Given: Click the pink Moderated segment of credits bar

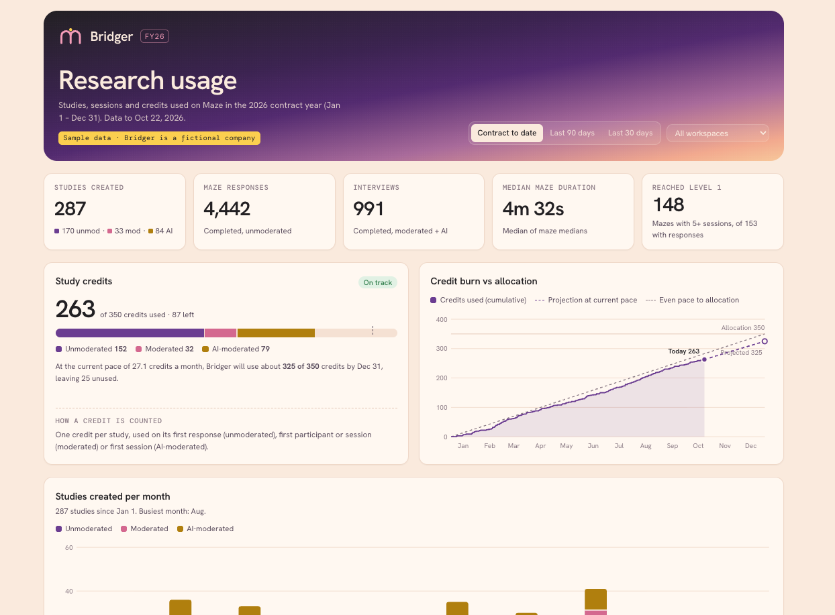Looking at the screenshot, I should 220,333.
